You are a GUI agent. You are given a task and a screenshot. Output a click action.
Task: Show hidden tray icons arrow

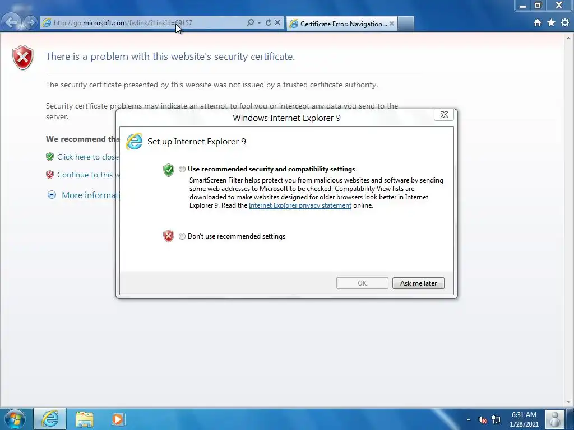click(469, 419)
